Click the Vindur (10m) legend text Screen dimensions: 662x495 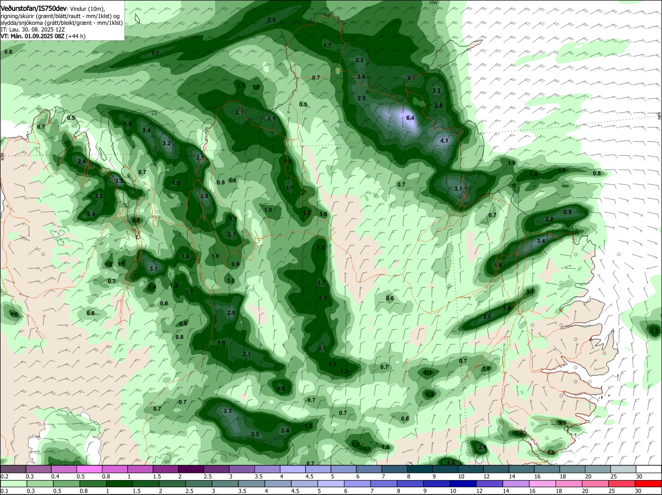87,9
